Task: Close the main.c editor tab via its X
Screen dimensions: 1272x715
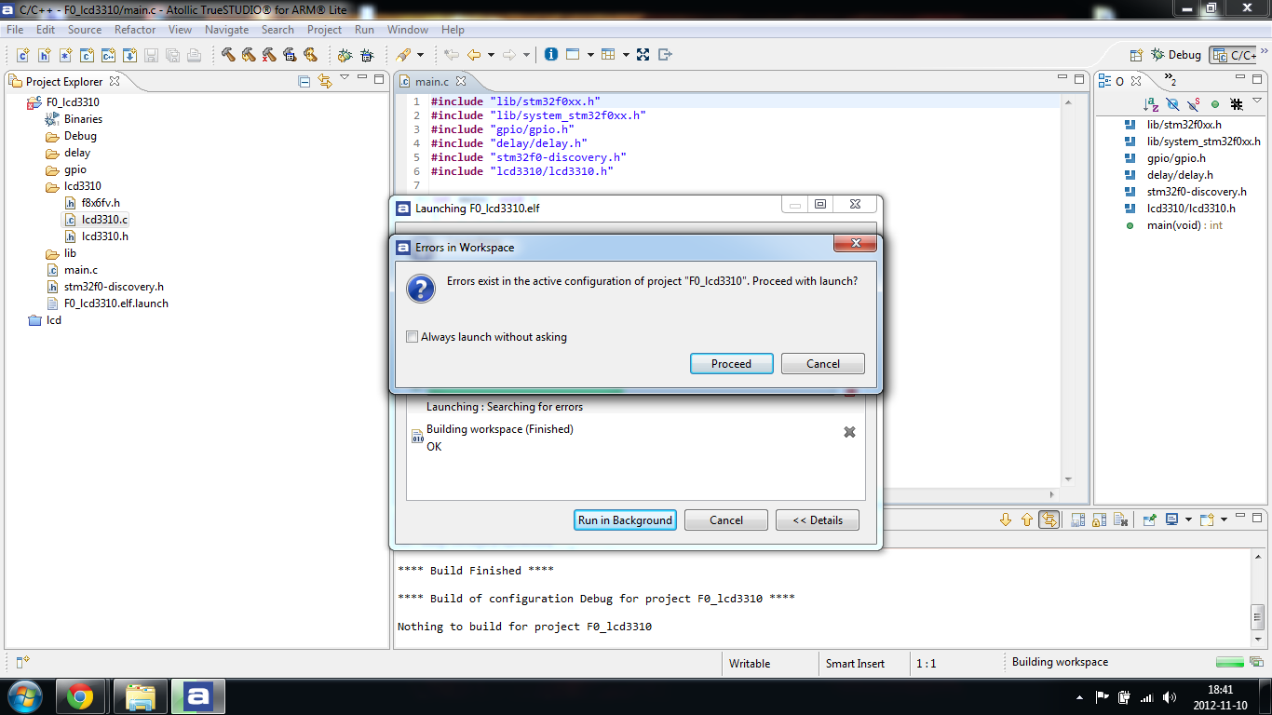Action: pyautogui.click(x=461, y=82)
